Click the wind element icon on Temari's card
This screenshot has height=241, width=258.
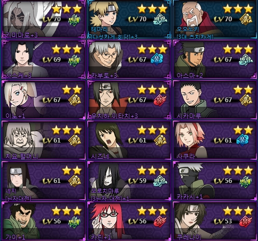160,19
